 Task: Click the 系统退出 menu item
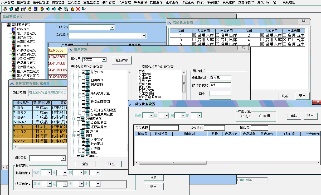(x=289, y=2)
